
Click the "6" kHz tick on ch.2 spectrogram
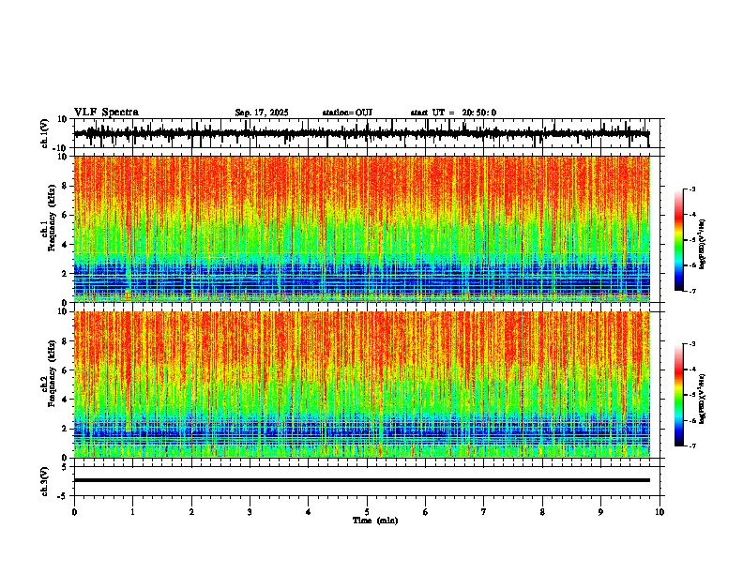(65, 370)
